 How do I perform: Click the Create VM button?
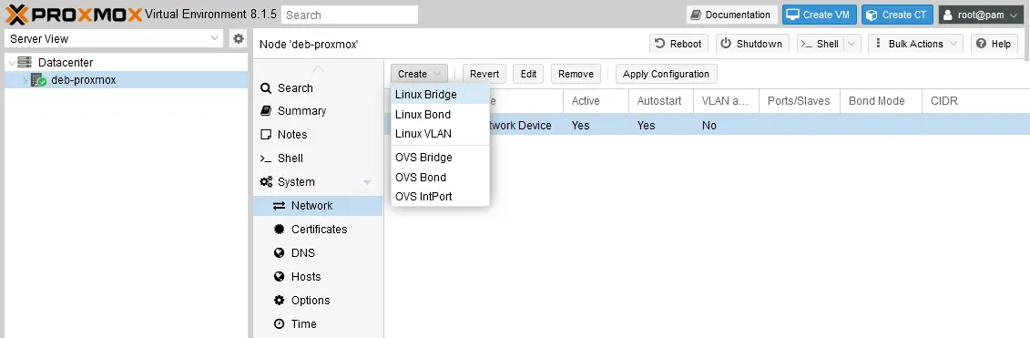(819, 15)
